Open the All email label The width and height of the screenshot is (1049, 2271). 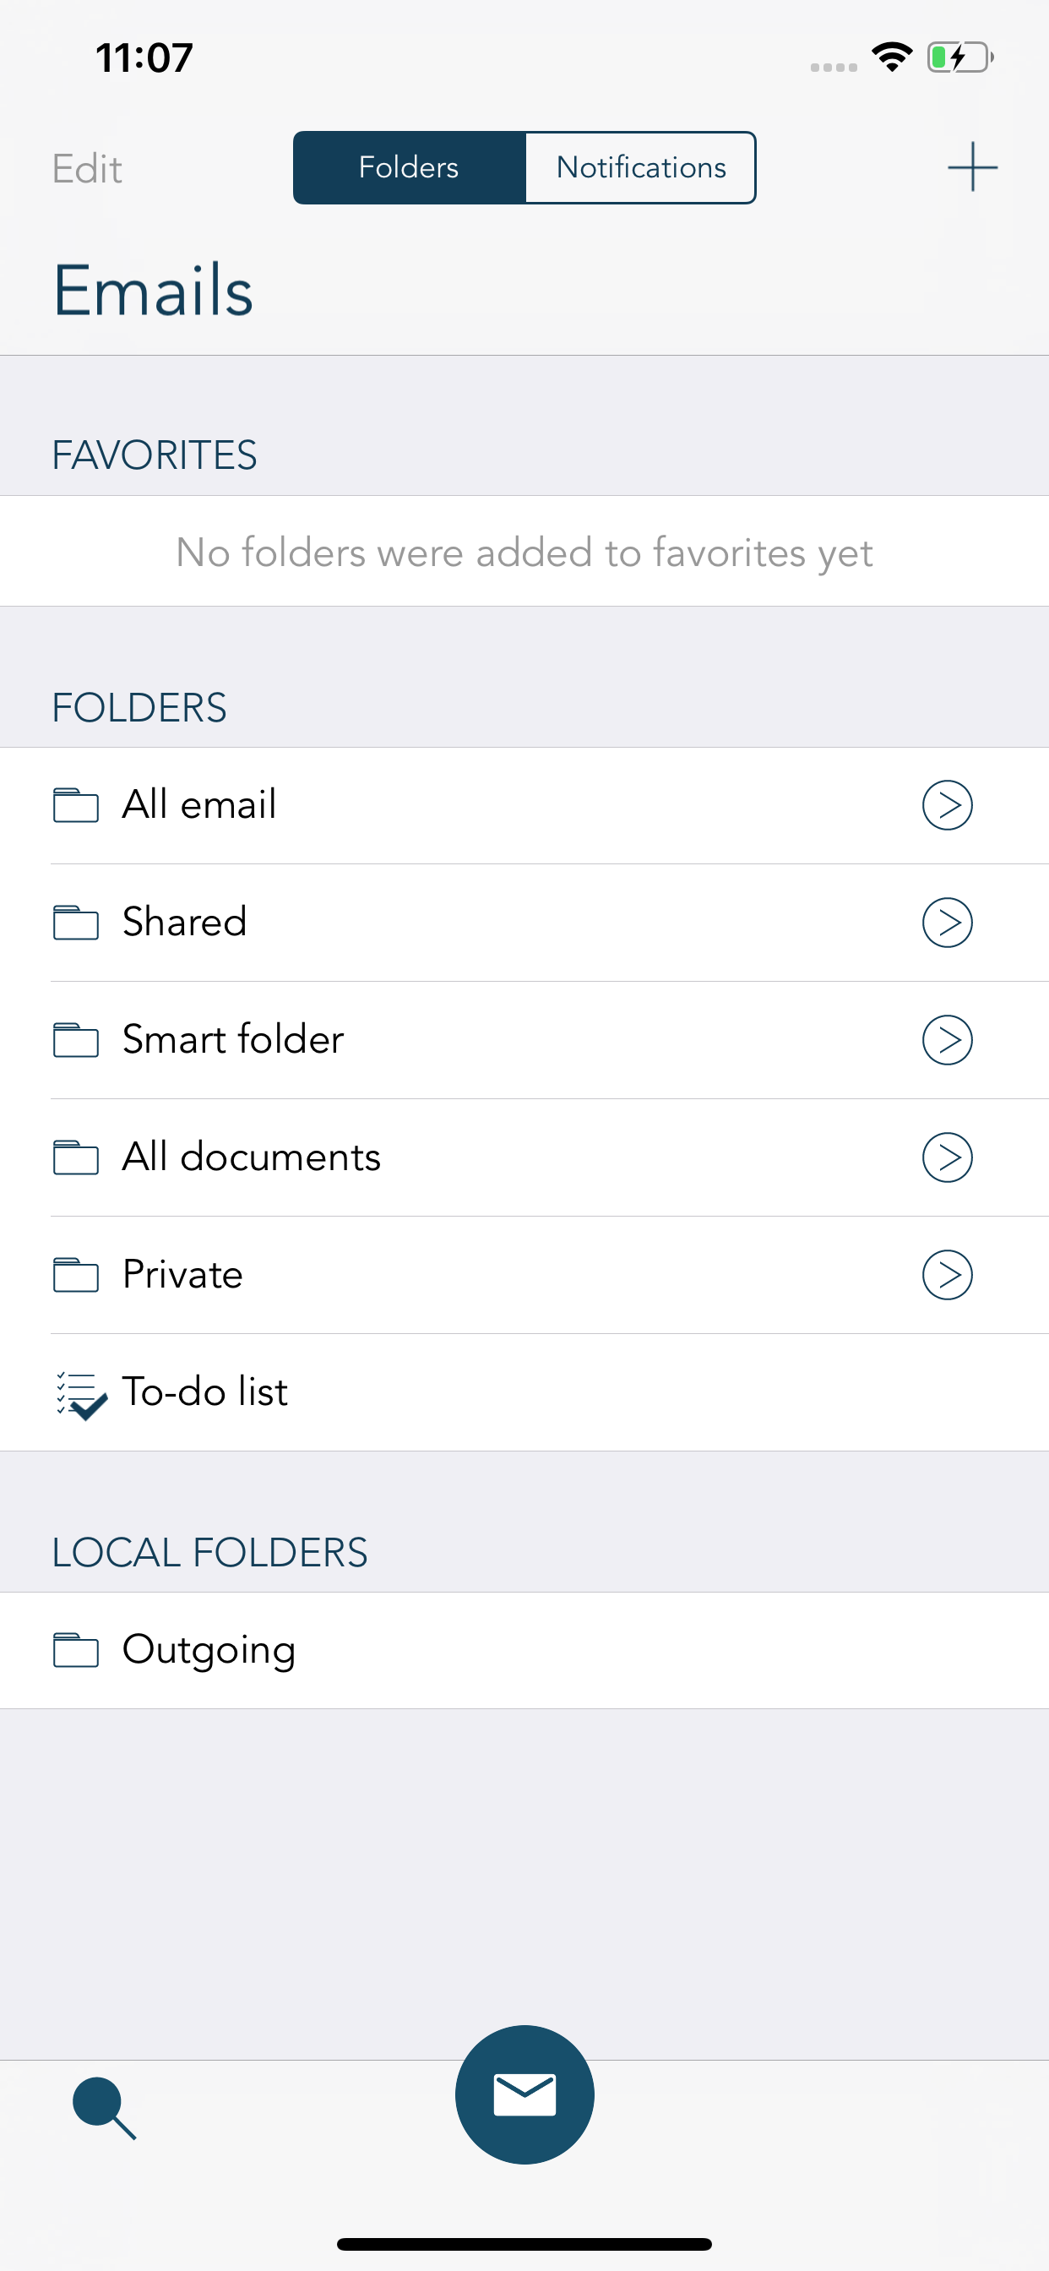pyautogui.click(x=199, y=804)
